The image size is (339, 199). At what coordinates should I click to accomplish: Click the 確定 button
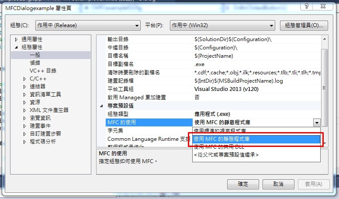(243, 184)
